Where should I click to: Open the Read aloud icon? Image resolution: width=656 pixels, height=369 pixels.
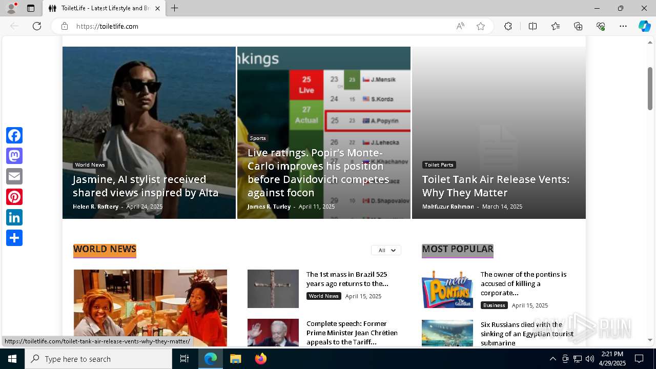coord(460,26)
